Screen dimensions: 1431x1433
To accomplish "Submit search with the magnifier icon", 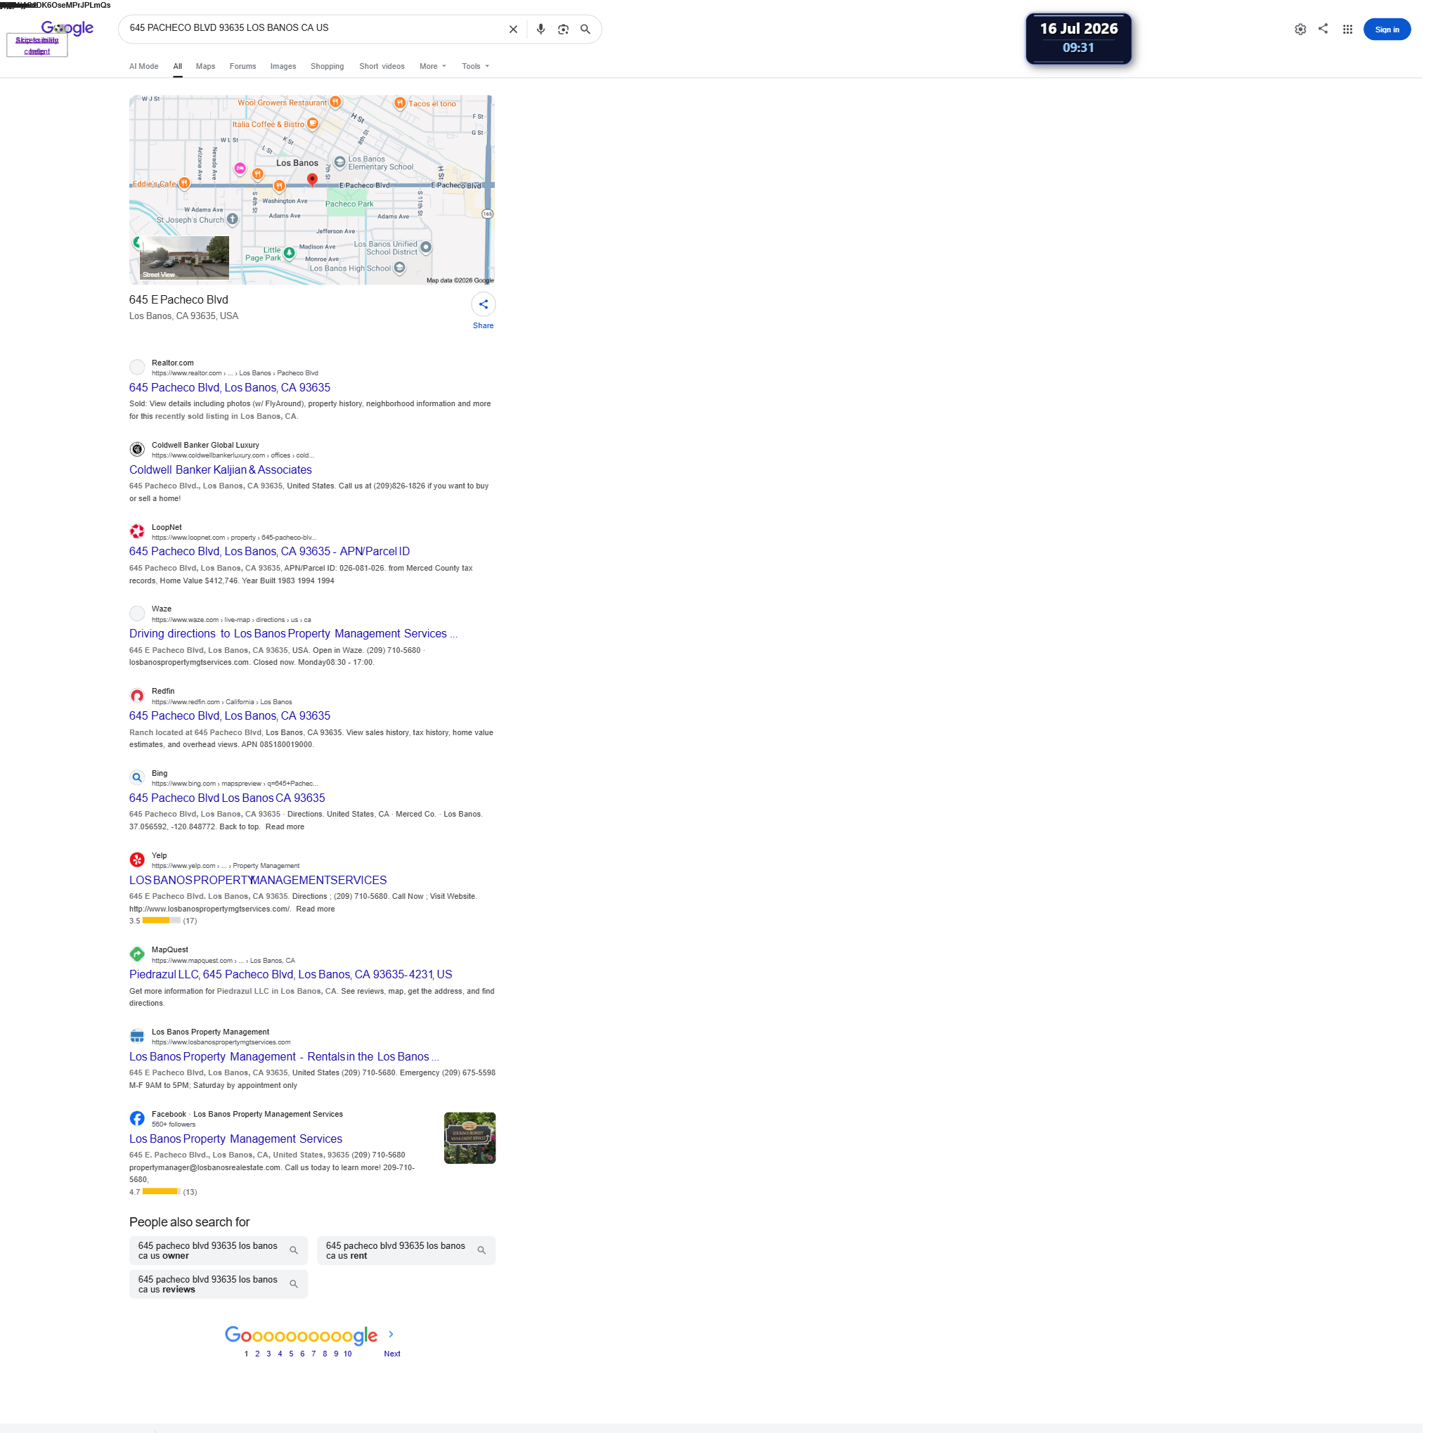I will click(589, 29).
